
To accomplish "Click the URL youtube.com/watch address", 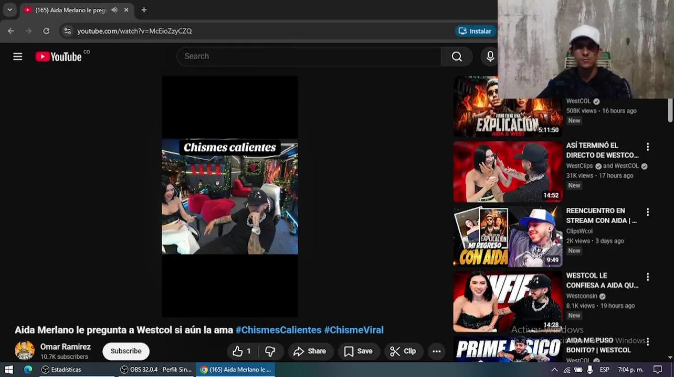I will 134,31.
